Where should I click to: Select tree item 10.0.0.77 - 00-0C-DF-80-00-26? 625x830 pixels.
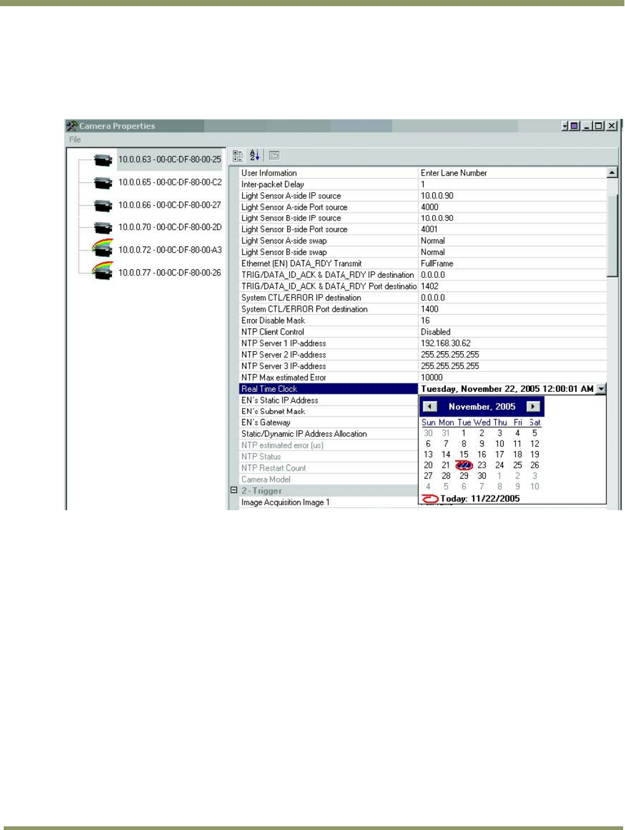click(x=169, y=273)
